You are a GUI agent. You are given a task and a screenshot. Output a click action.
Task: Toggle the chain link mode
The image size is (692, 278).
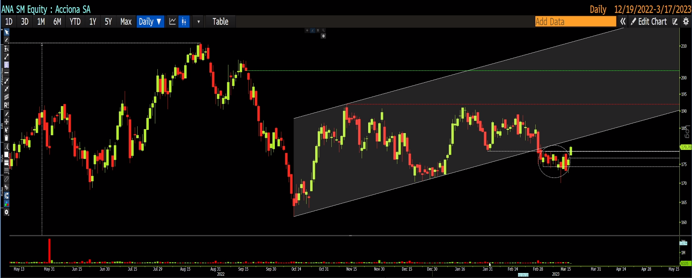6,179
